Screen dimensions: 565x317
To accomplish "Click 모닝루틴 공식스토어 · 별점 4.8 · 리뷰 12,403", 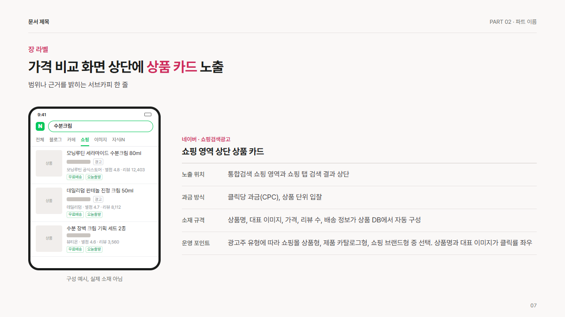I will click(105, 170).
